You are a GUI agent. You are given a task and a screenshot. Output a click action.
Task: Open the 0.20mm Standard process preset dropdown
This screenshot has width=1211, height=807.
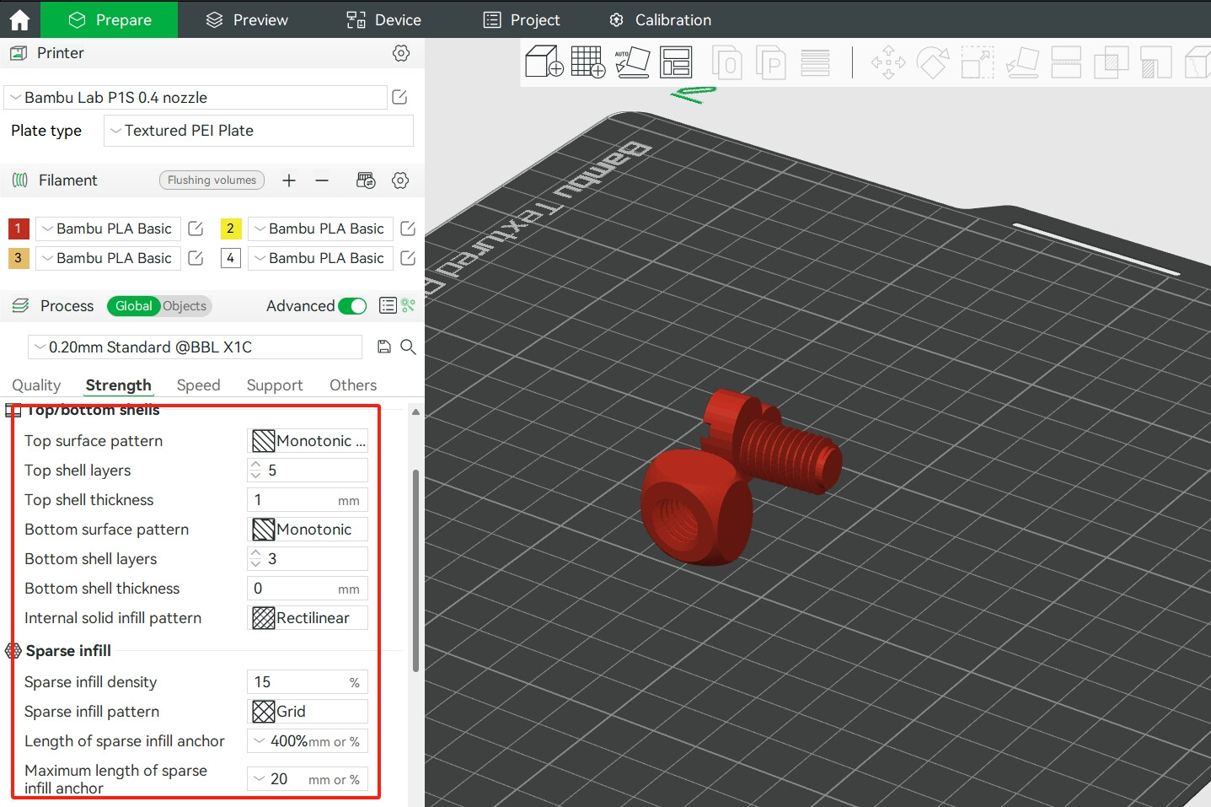pos(195,347)
